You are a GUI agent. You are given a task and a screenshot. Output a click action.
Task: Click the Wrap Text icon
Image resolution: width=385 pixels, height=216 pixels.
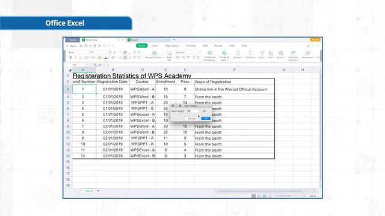(x=169, y=53)
